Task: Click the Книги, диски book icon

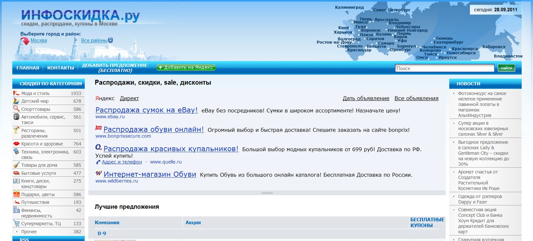Action: point(16,181)
